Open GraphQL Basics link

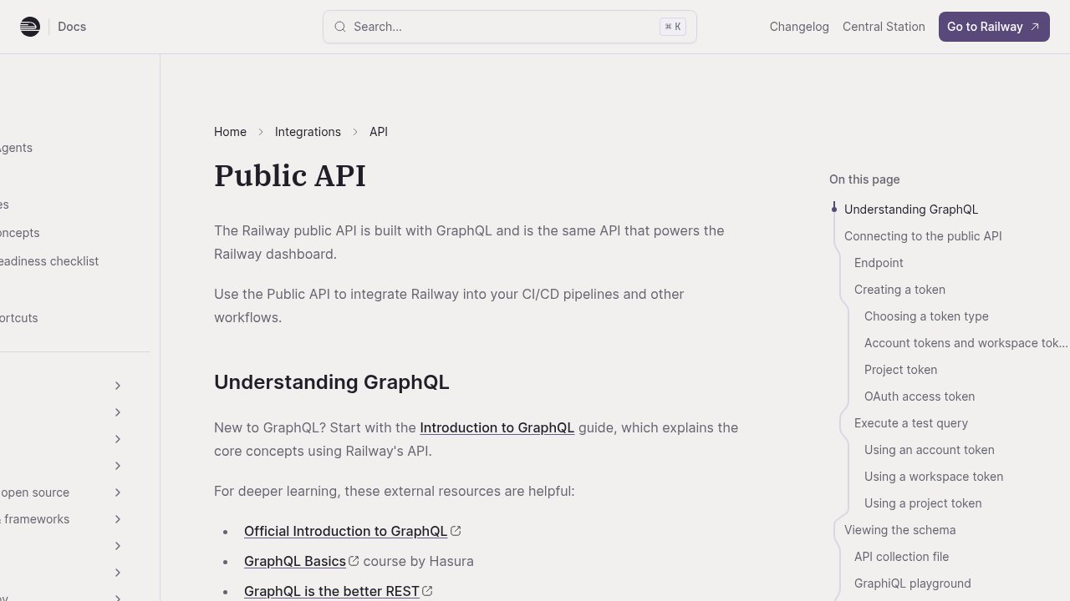point(295,561)
